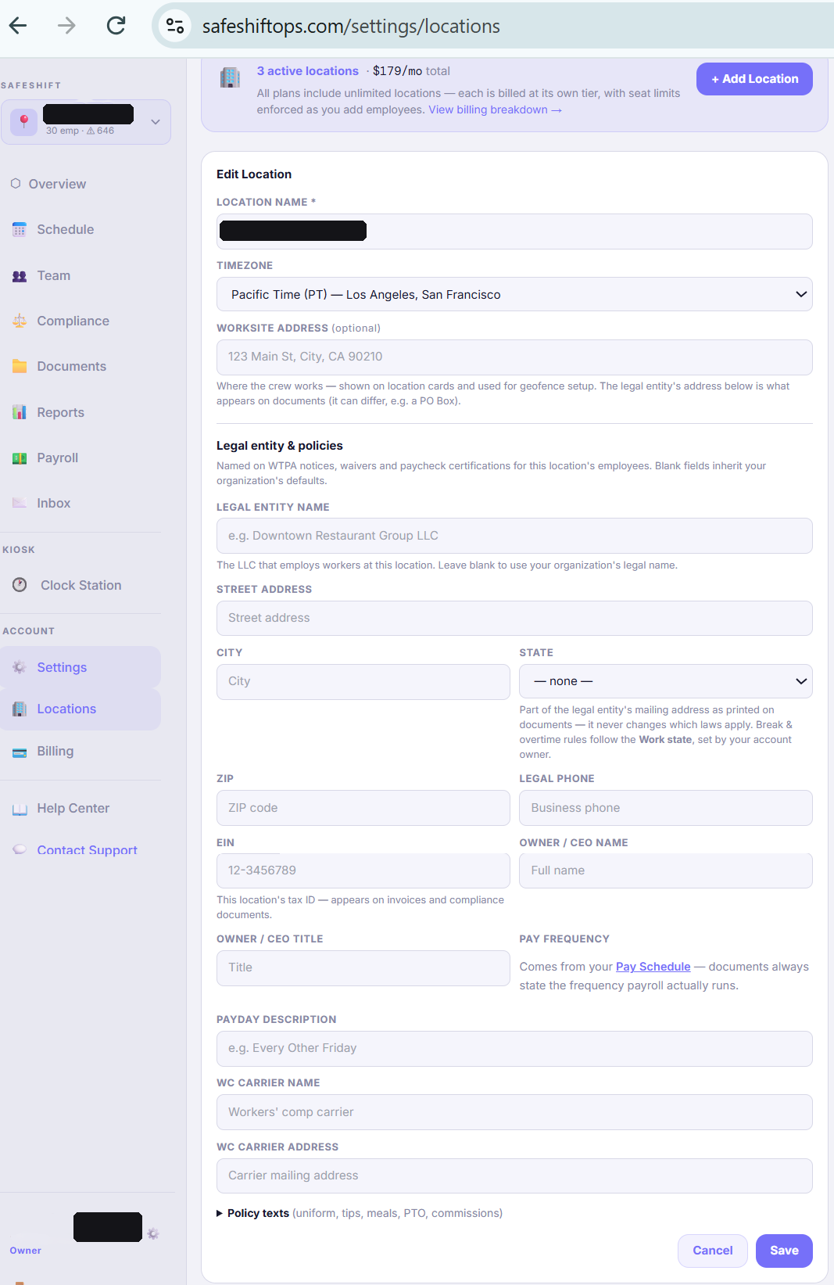This screenshot has width=834, height=1285.
Task: Click Contact Support link
Action: [87, 850]
